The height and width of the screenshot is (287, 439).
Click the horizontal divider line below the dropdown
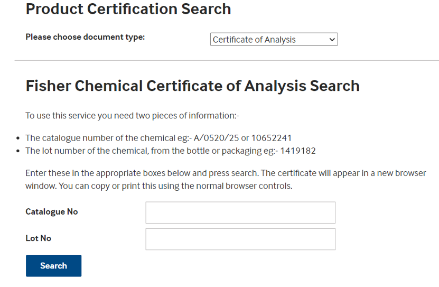click(227, 61)
